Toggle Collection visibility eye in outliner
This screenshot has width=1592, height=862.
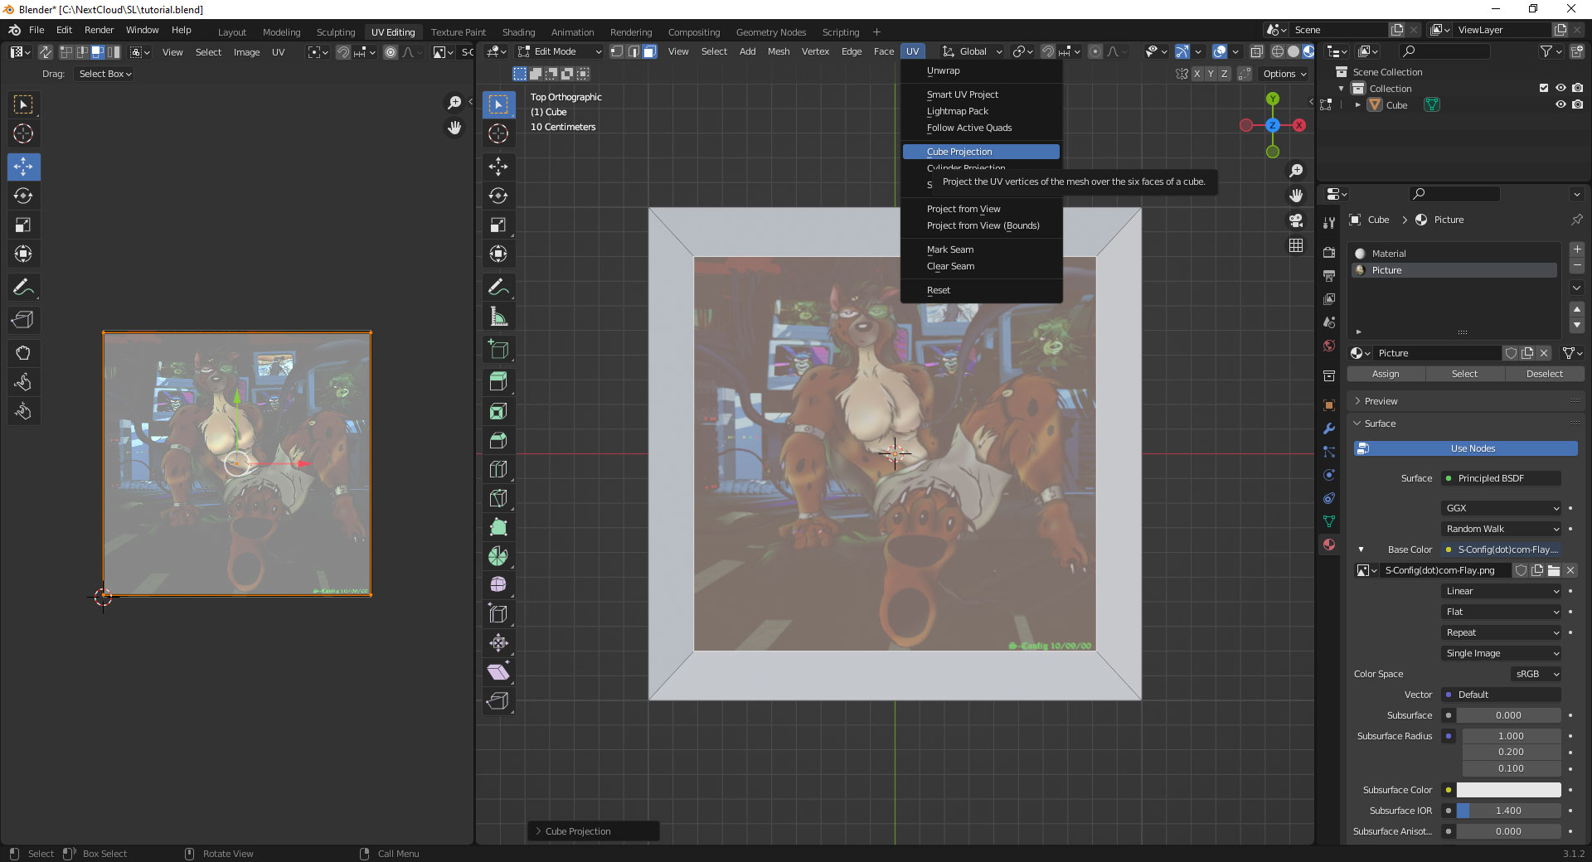(x=1560, y=88)
